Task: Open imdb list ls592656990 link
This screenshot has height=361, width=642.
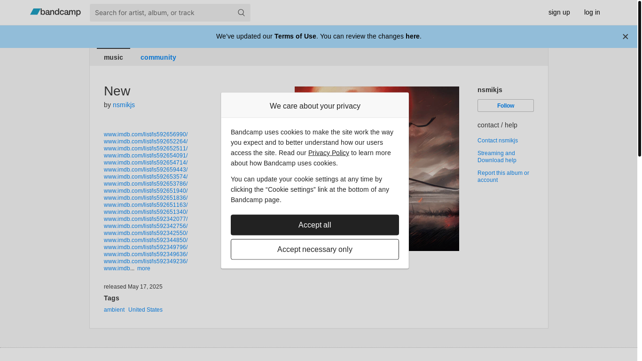Action: 146,134
